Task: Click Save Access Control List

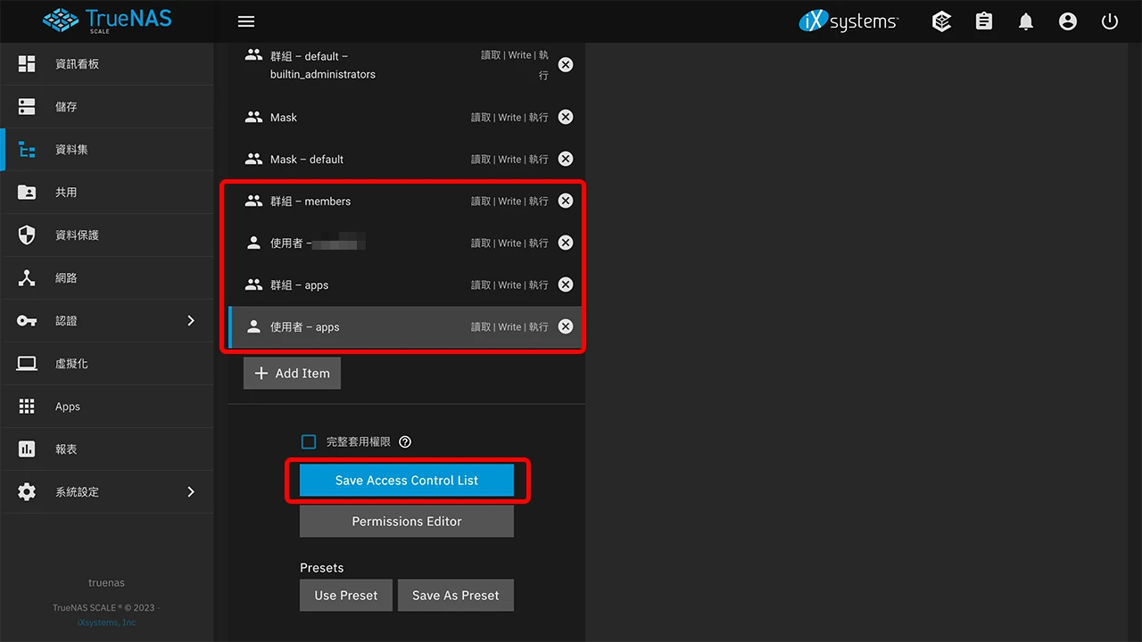Action: click(x=406, y=480)
